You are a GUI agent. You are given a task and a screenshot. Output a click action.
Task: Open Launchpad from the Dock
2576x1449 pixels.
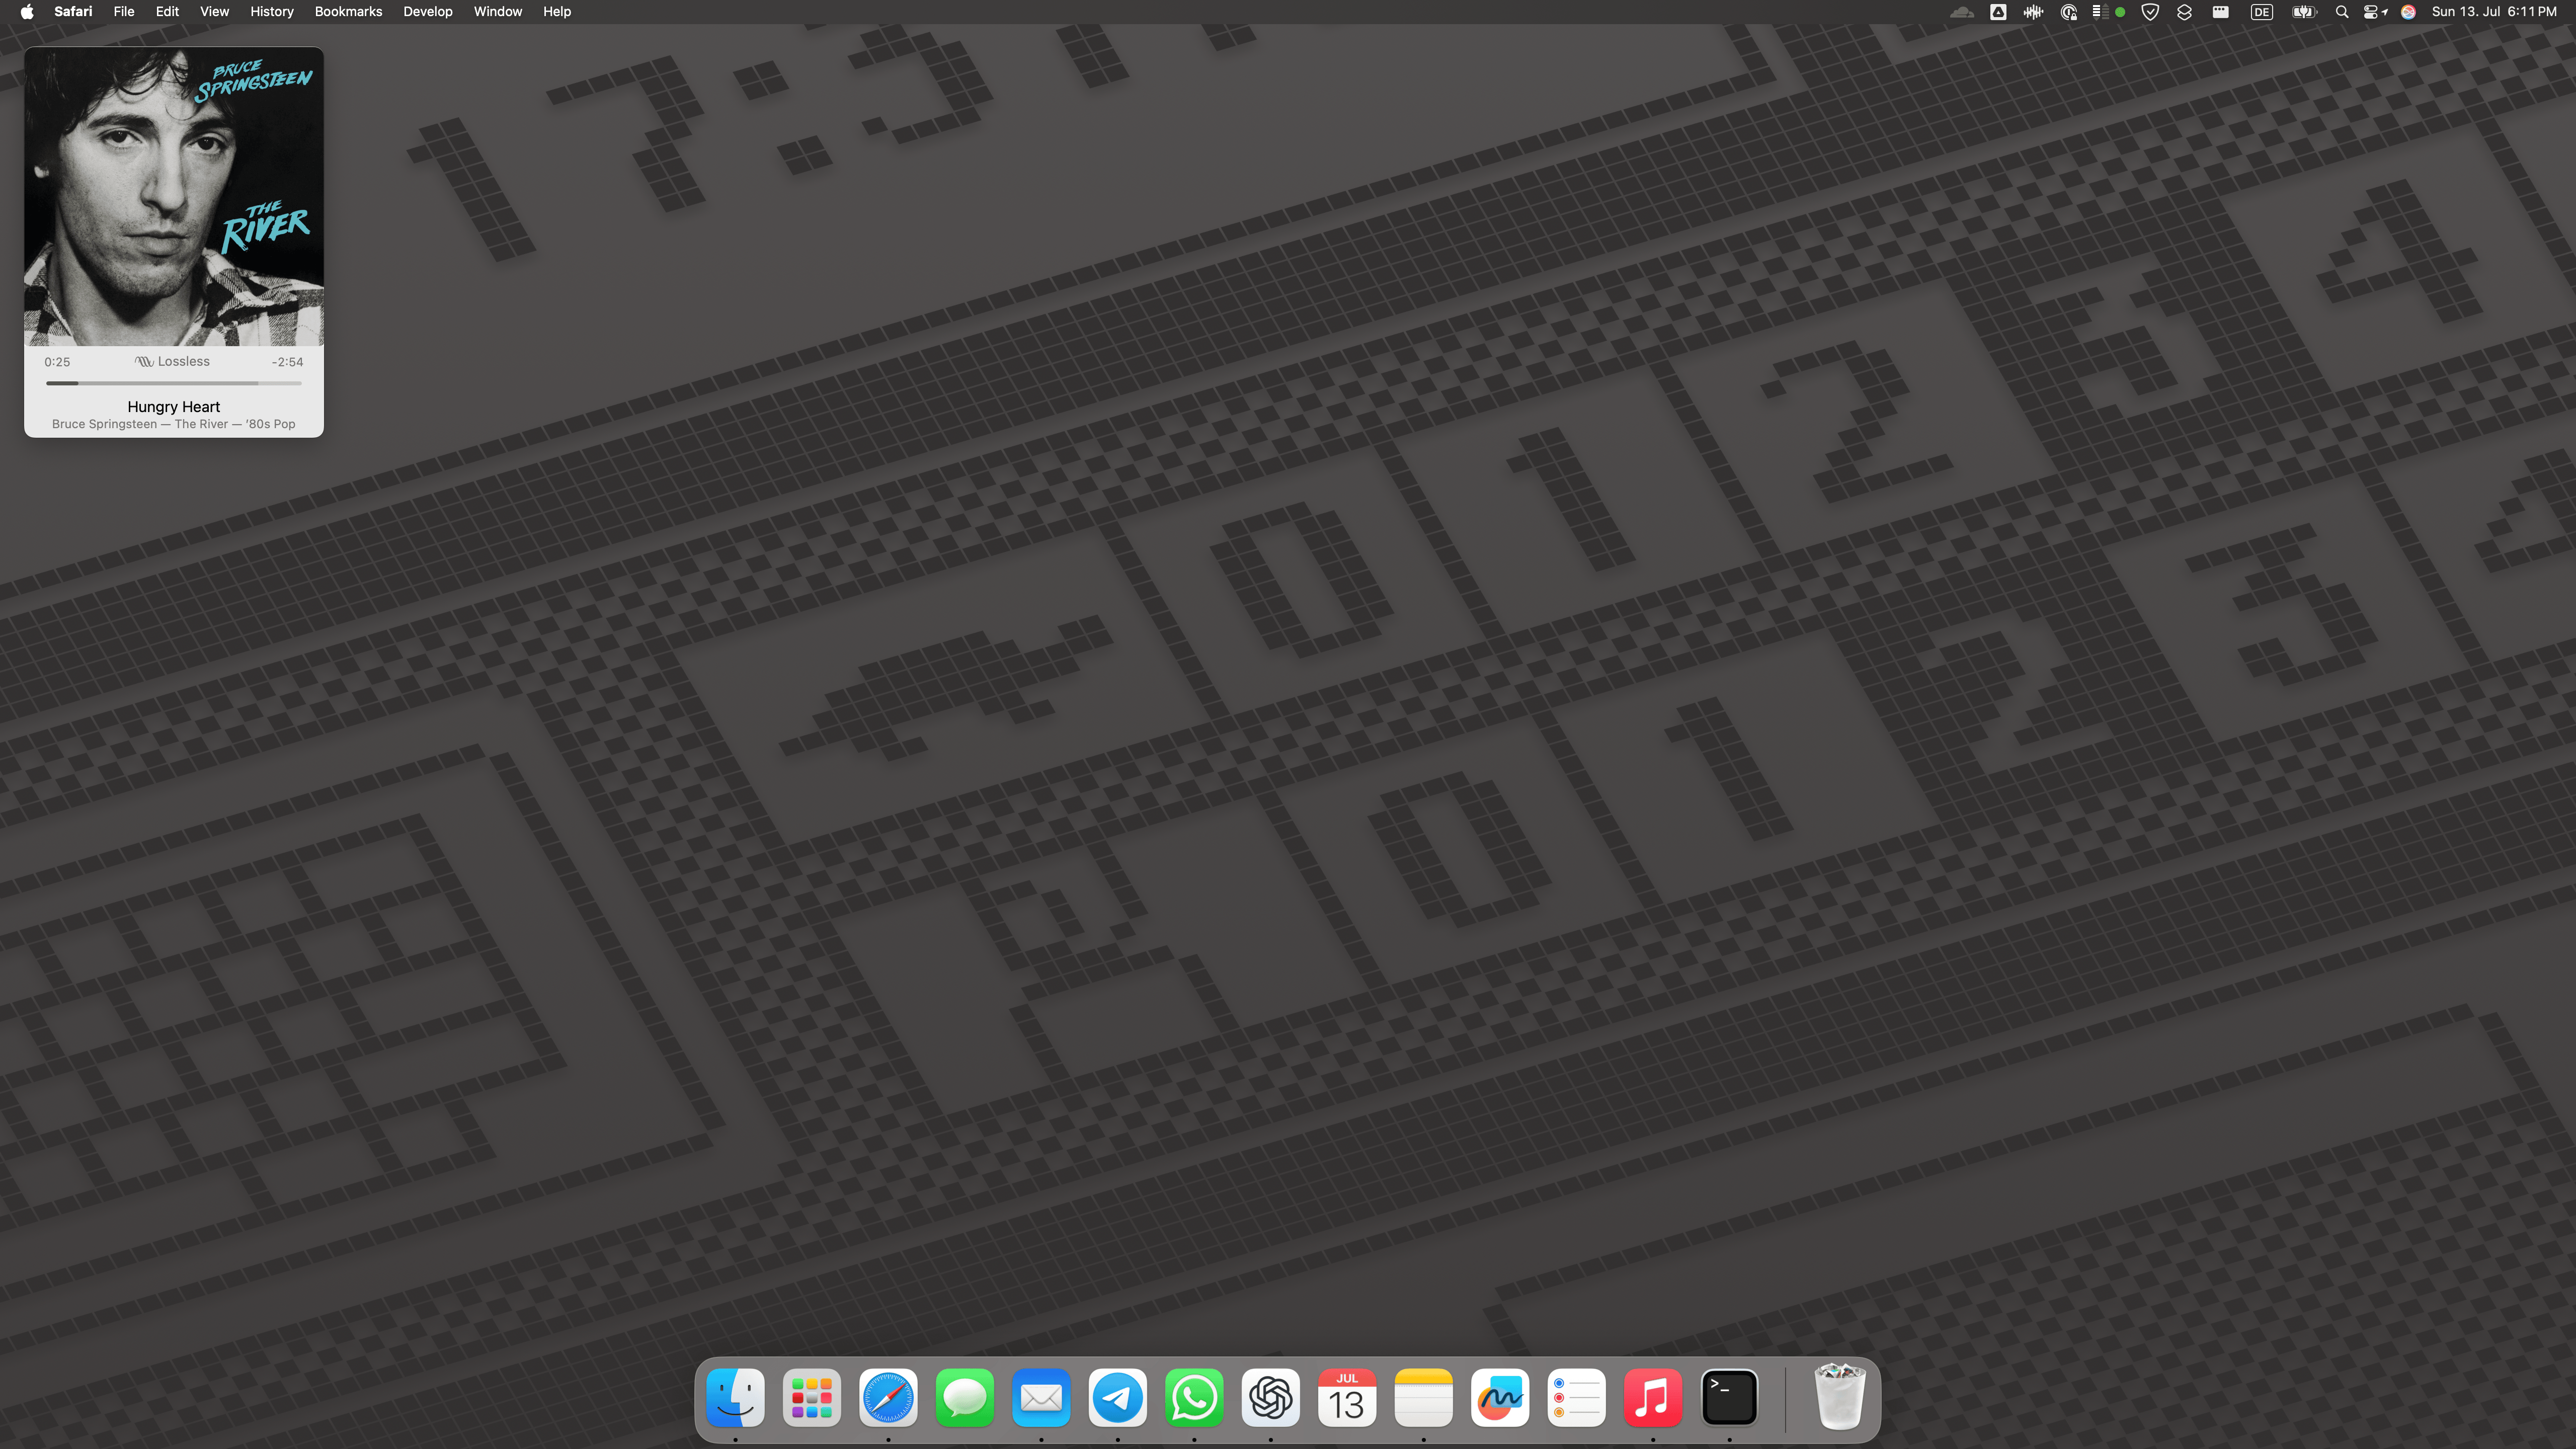[812, 1397]
